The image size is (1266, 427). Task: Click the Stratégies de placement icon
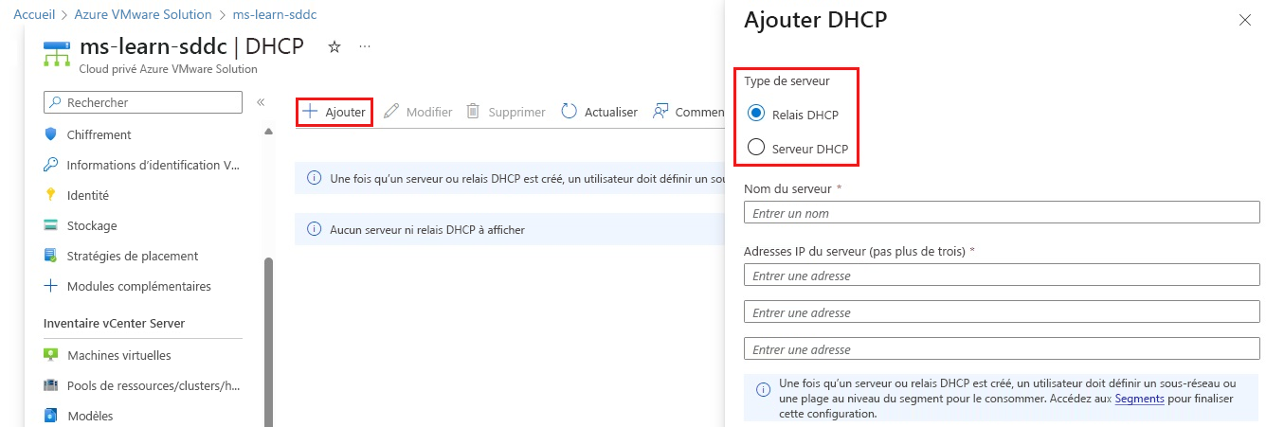[x=51, y=256]
